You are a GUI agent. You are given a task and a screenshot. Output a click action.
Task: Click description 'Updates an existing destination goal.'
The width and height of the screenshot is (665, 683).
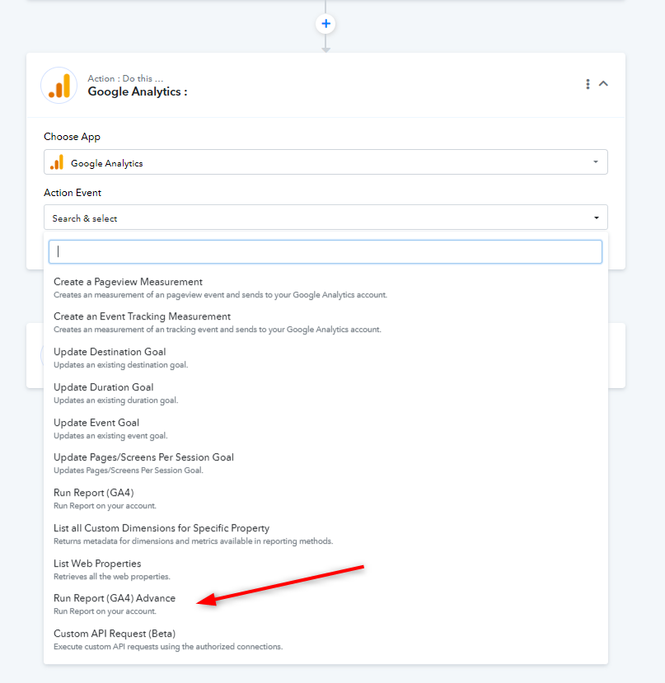120,365
